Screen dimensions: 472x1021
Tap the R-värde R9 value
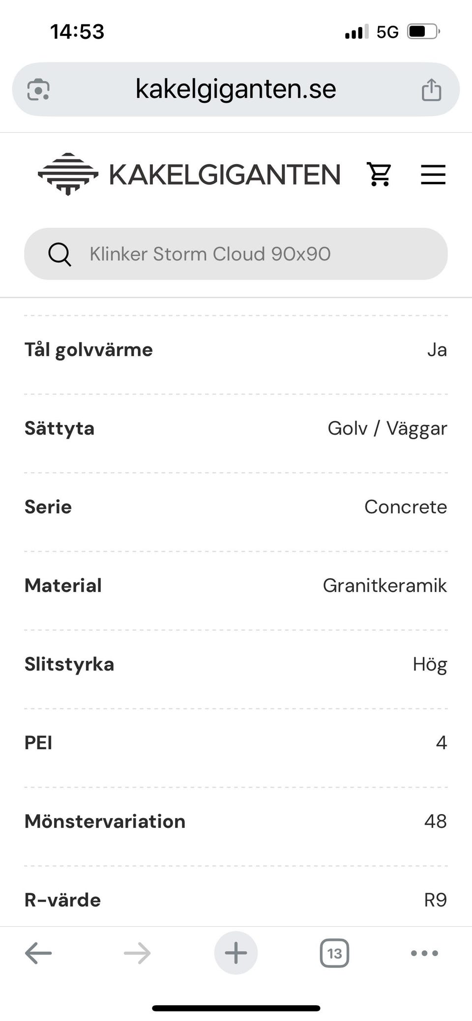coord(435,900)
